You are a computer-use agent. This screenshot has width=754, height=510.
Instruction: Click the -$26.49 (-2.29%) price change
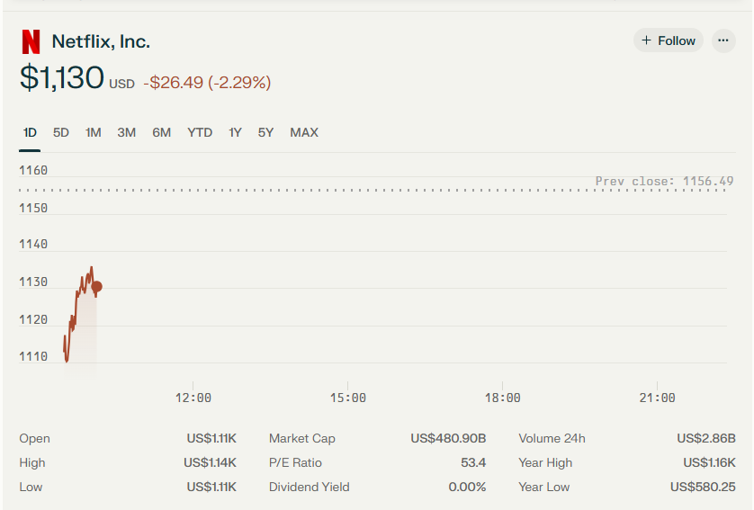point(207,83)
